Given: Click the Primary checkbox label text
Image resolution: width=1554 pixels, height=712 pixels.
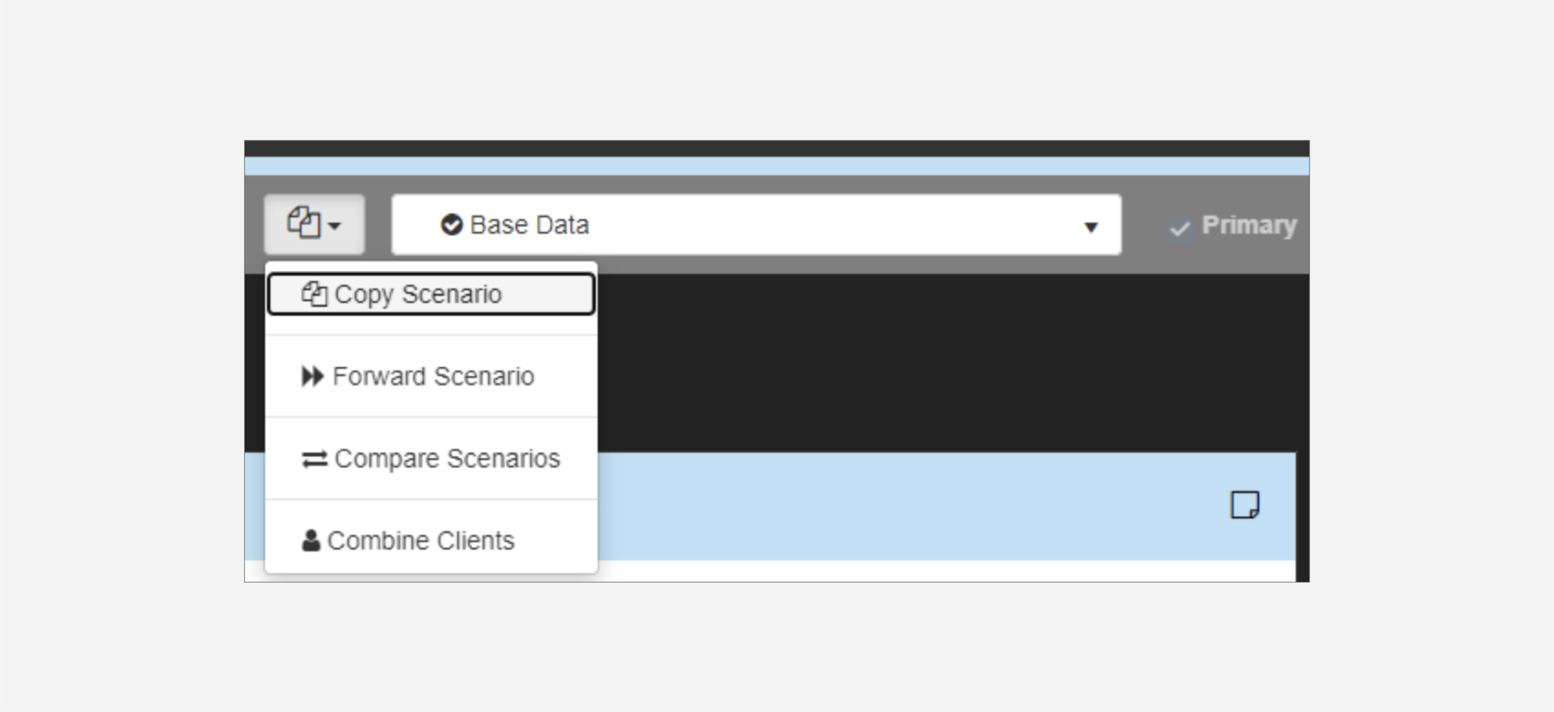Looking at the screenshot, I should pyautogui.click(x=1249, y=225).
